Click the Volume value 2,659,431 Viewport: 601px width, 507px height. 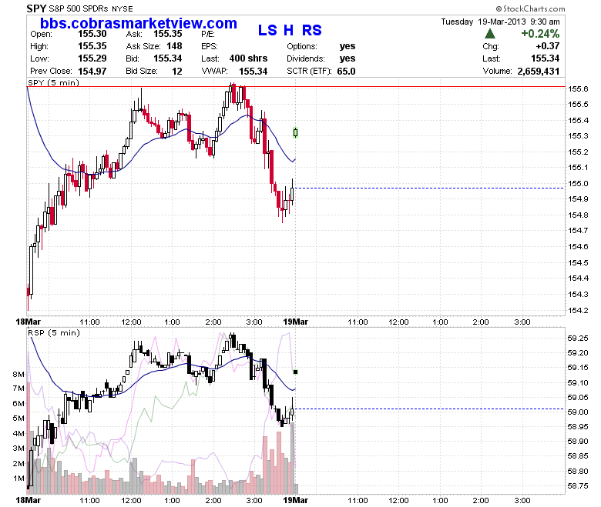coord(538,72)
